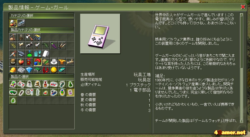Select the toilet paper roll category
250x137 pixels.
(x=46, y=54)
